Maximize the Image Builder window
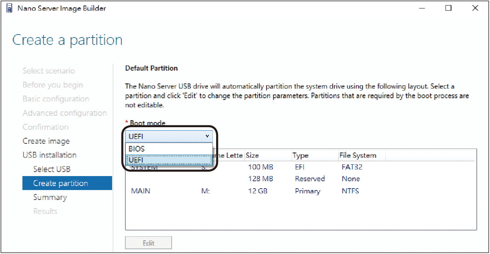This screenshot has height=254, width=490. (448, 8)
